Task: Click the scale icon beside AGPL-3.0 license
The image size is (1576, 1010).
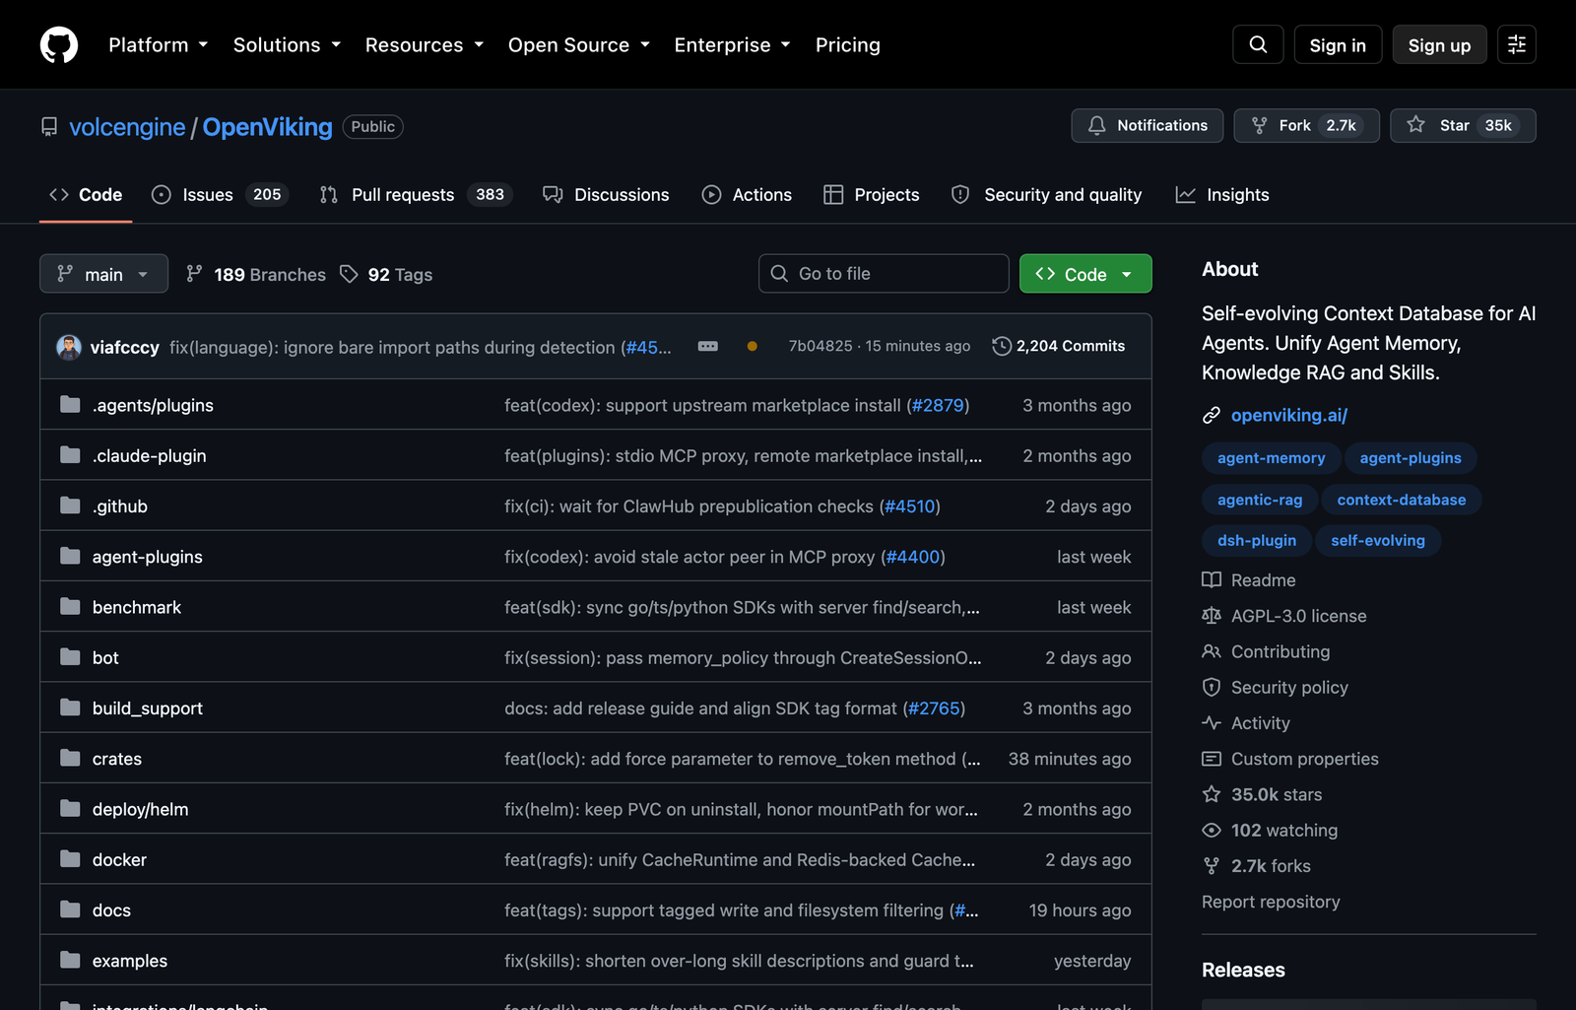Action: coord(1212,616)
